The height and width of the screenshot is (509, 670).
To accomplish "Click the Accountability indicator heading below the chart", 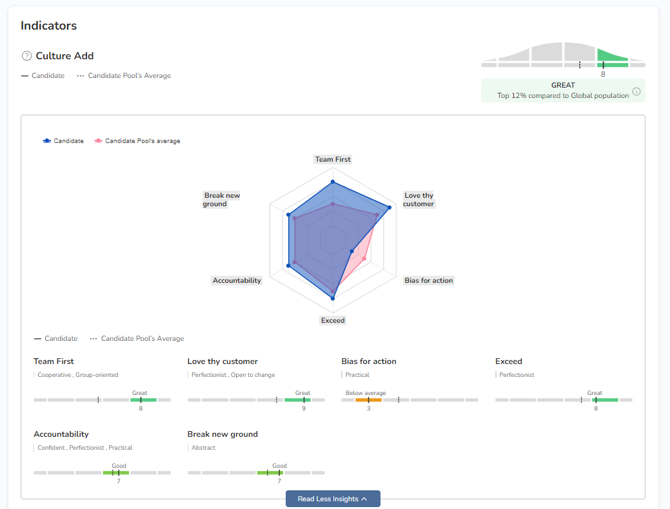I will tap(61, 434).
